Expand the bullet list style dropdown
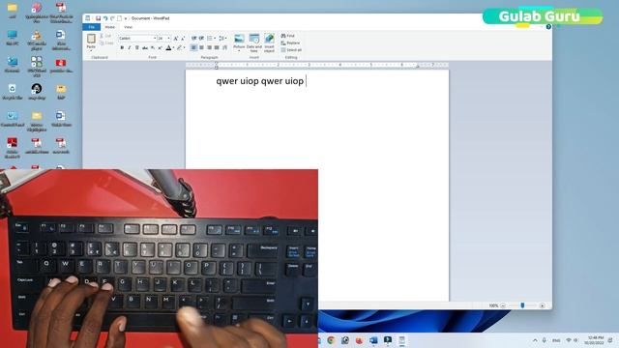This screenshot has height=348, width=619. 215,39
